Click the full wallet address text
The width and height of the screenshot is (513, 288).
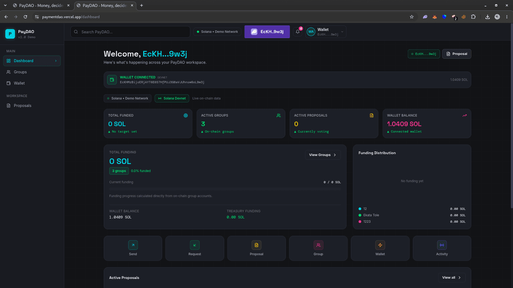[x=162, y=82]
